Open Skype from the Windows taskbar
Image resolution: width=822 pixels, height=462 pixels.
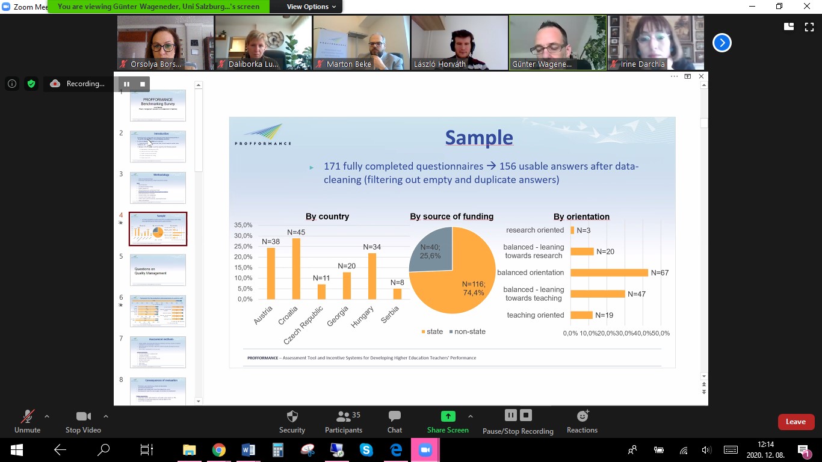[x=366, y=449]
